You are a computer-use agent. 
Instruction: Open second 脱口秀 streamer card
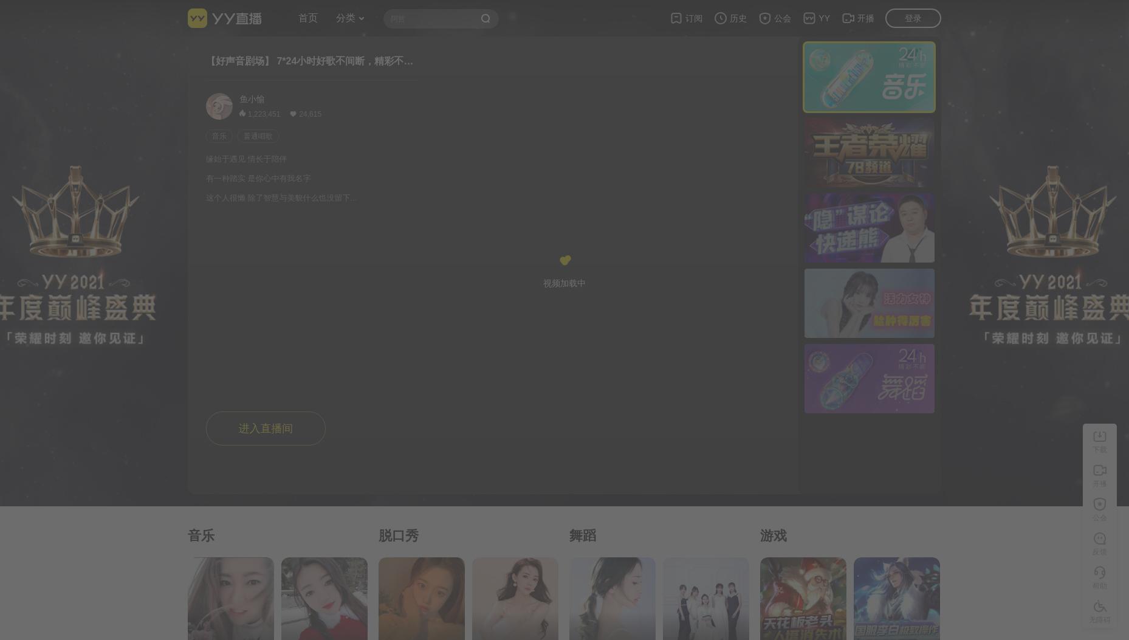click(515, 599)
